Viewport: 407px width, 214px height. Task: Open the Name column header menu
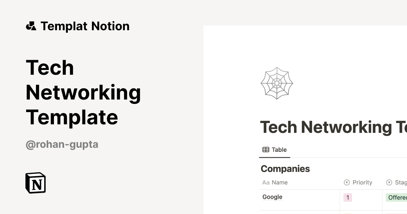pos(299,183)
